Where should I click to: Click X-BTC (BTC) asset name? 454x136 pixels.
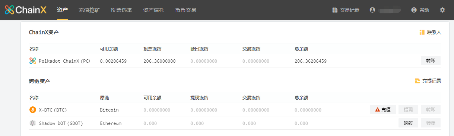(x=53, y=110)
